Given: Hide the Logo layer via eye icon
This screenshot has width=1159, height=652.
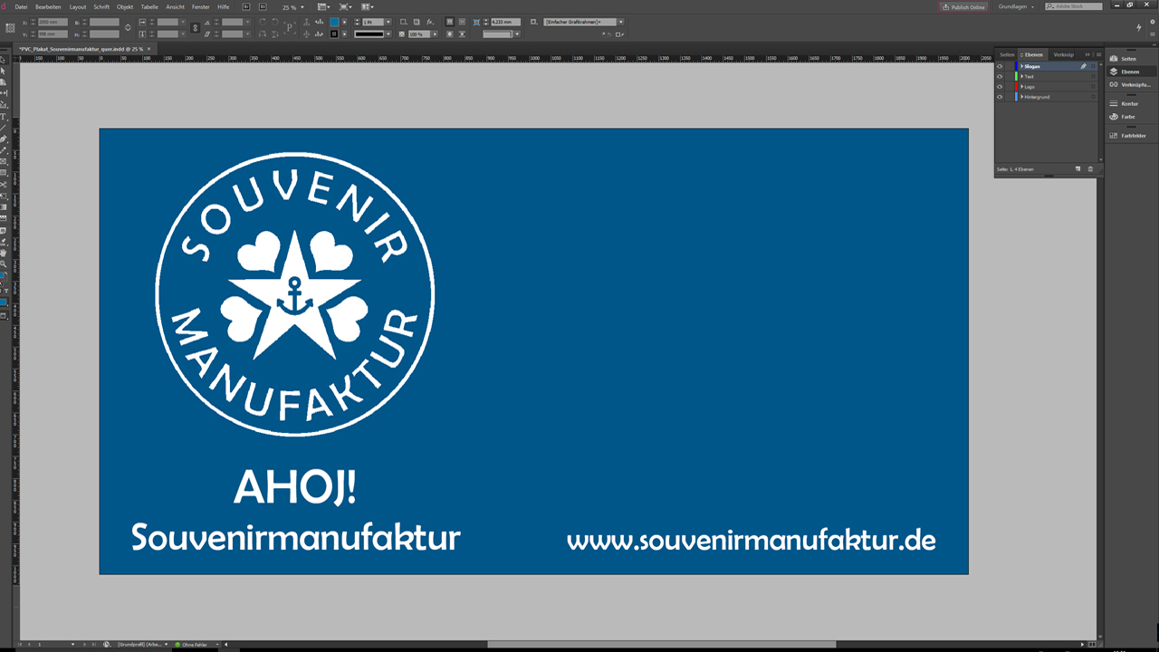Looking at the screenshot, I should pyautogui.click(x=1000, y=86).
